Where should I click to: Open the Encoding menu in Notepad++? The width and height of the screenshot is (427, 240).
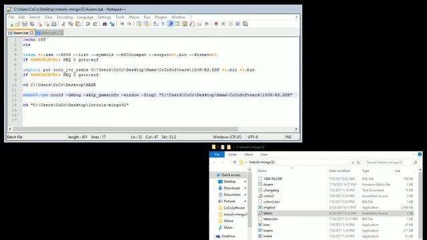[x=65, y=17]
